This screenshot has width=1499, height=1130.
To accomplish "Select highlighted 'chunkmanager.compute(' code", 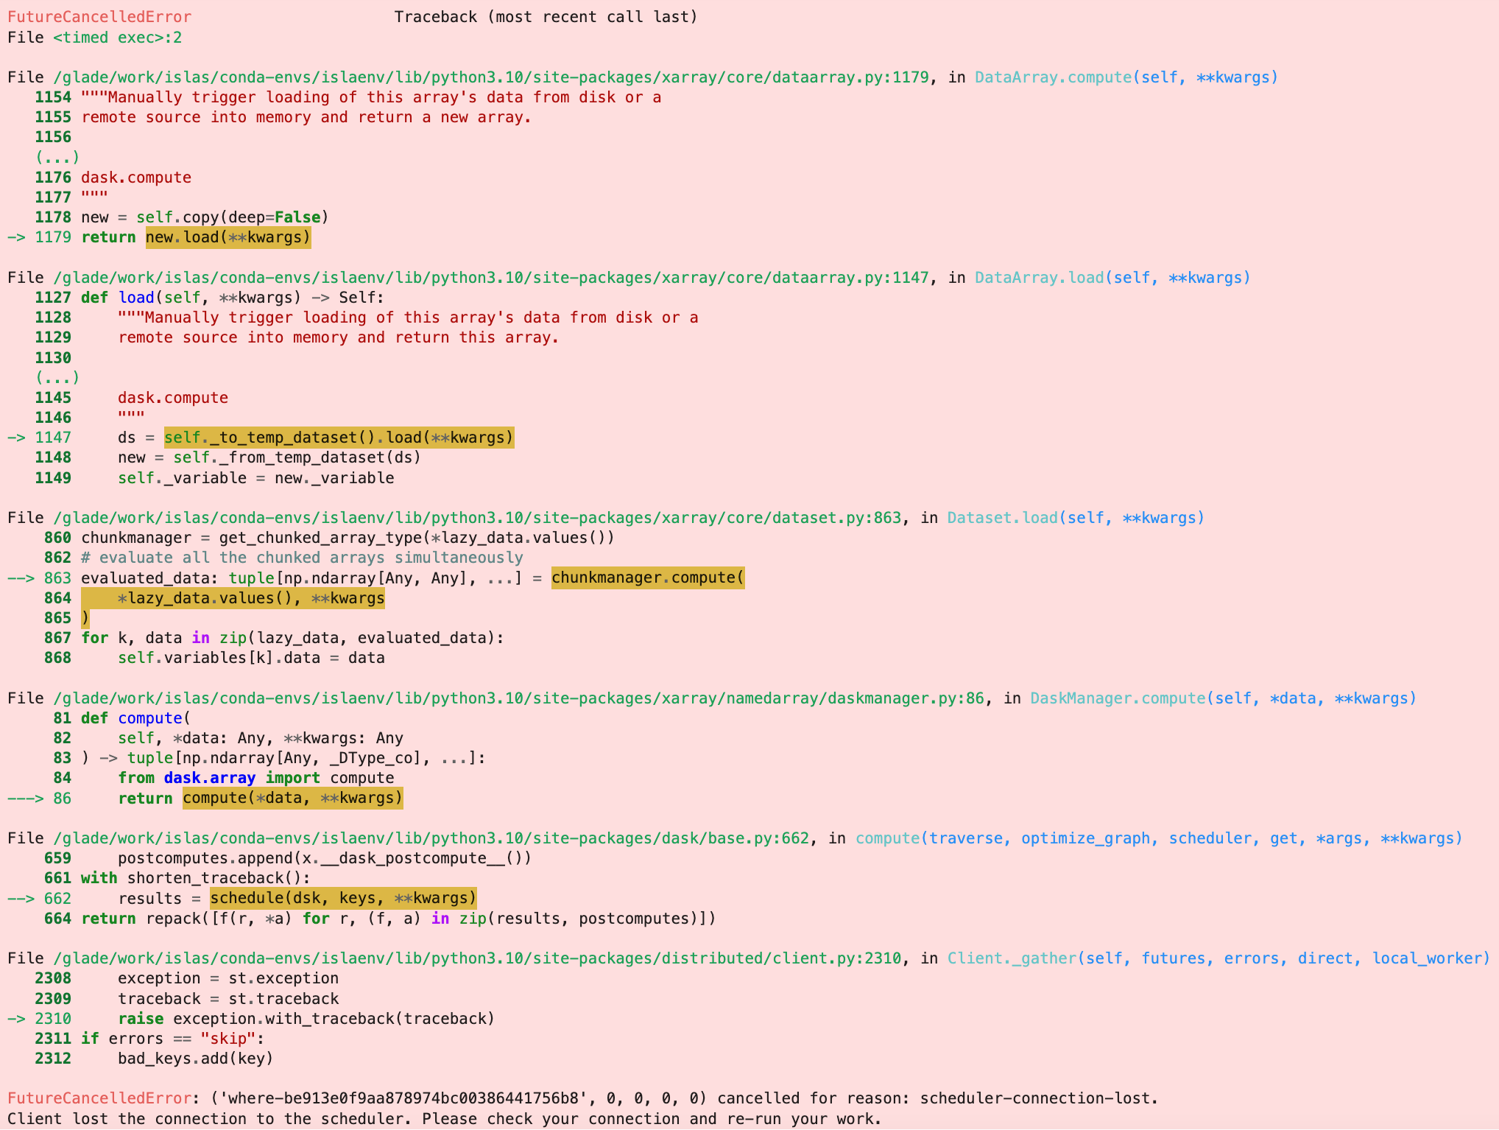I will 648,578.
